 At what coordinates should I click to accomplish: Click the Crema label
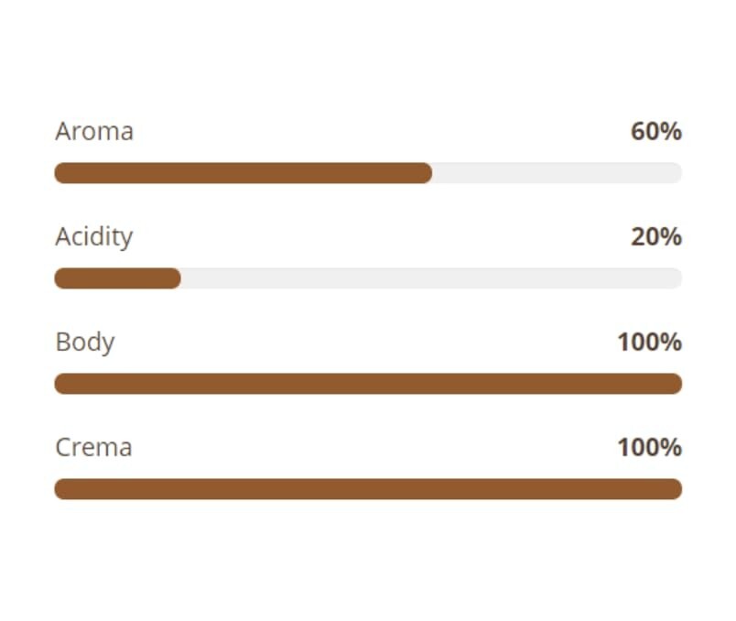[93, 448]
